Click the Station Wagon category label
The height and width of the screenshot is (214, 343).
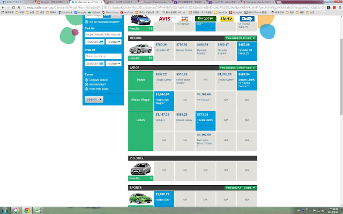coord(140,100)
